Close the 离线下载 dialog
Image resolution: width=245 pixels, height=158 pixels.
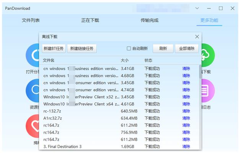[x=197, y=37]
